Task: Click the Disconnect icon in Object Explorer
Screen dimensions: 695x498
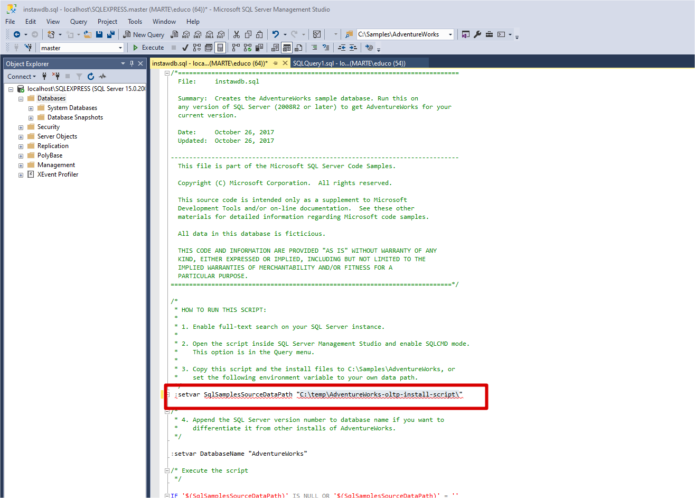Action: click(56, 77)
